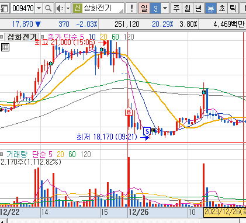This screenshot has width=246, height=223.
Task: Click the magnifier stock search icon
Action: click(48, 8)
